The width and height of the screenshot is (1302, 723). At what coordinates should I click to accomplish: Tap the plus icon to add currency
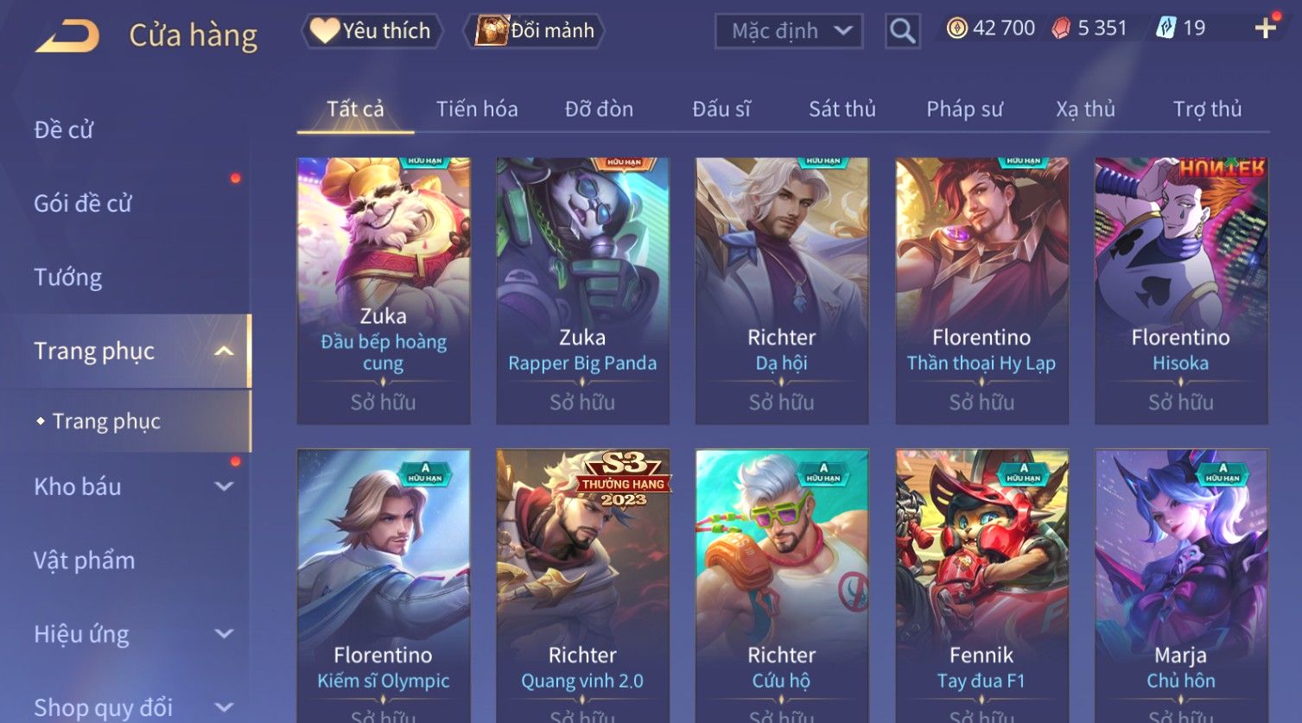click(x=1265, y=29)
